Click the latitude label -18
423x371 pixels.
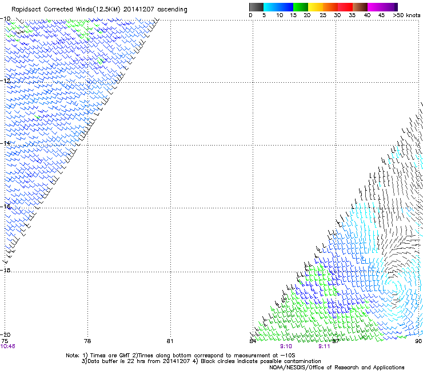5,270
